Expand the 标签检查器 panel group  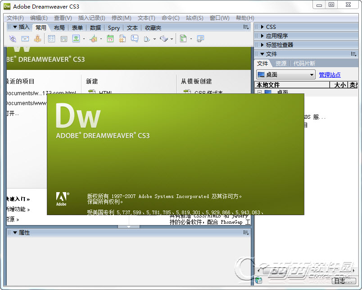tap(262, 45)
